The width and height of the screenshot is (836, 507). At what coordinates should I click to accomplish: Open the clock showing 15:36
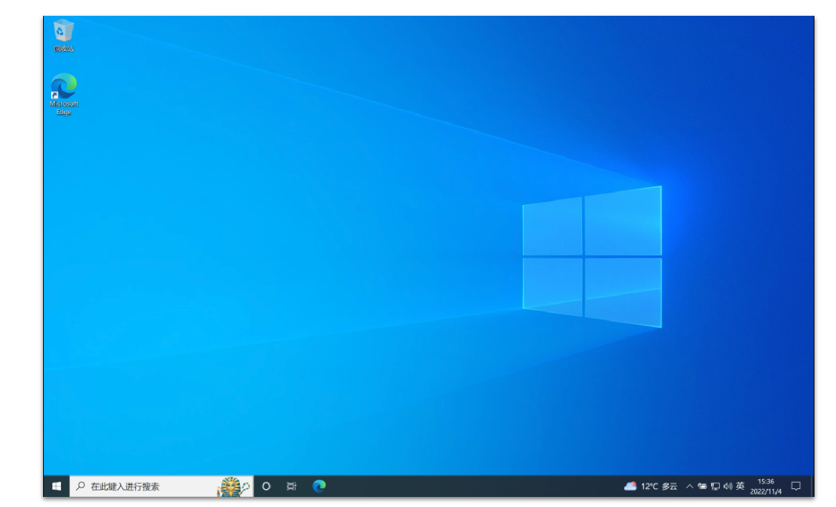[x=766, y=486]
